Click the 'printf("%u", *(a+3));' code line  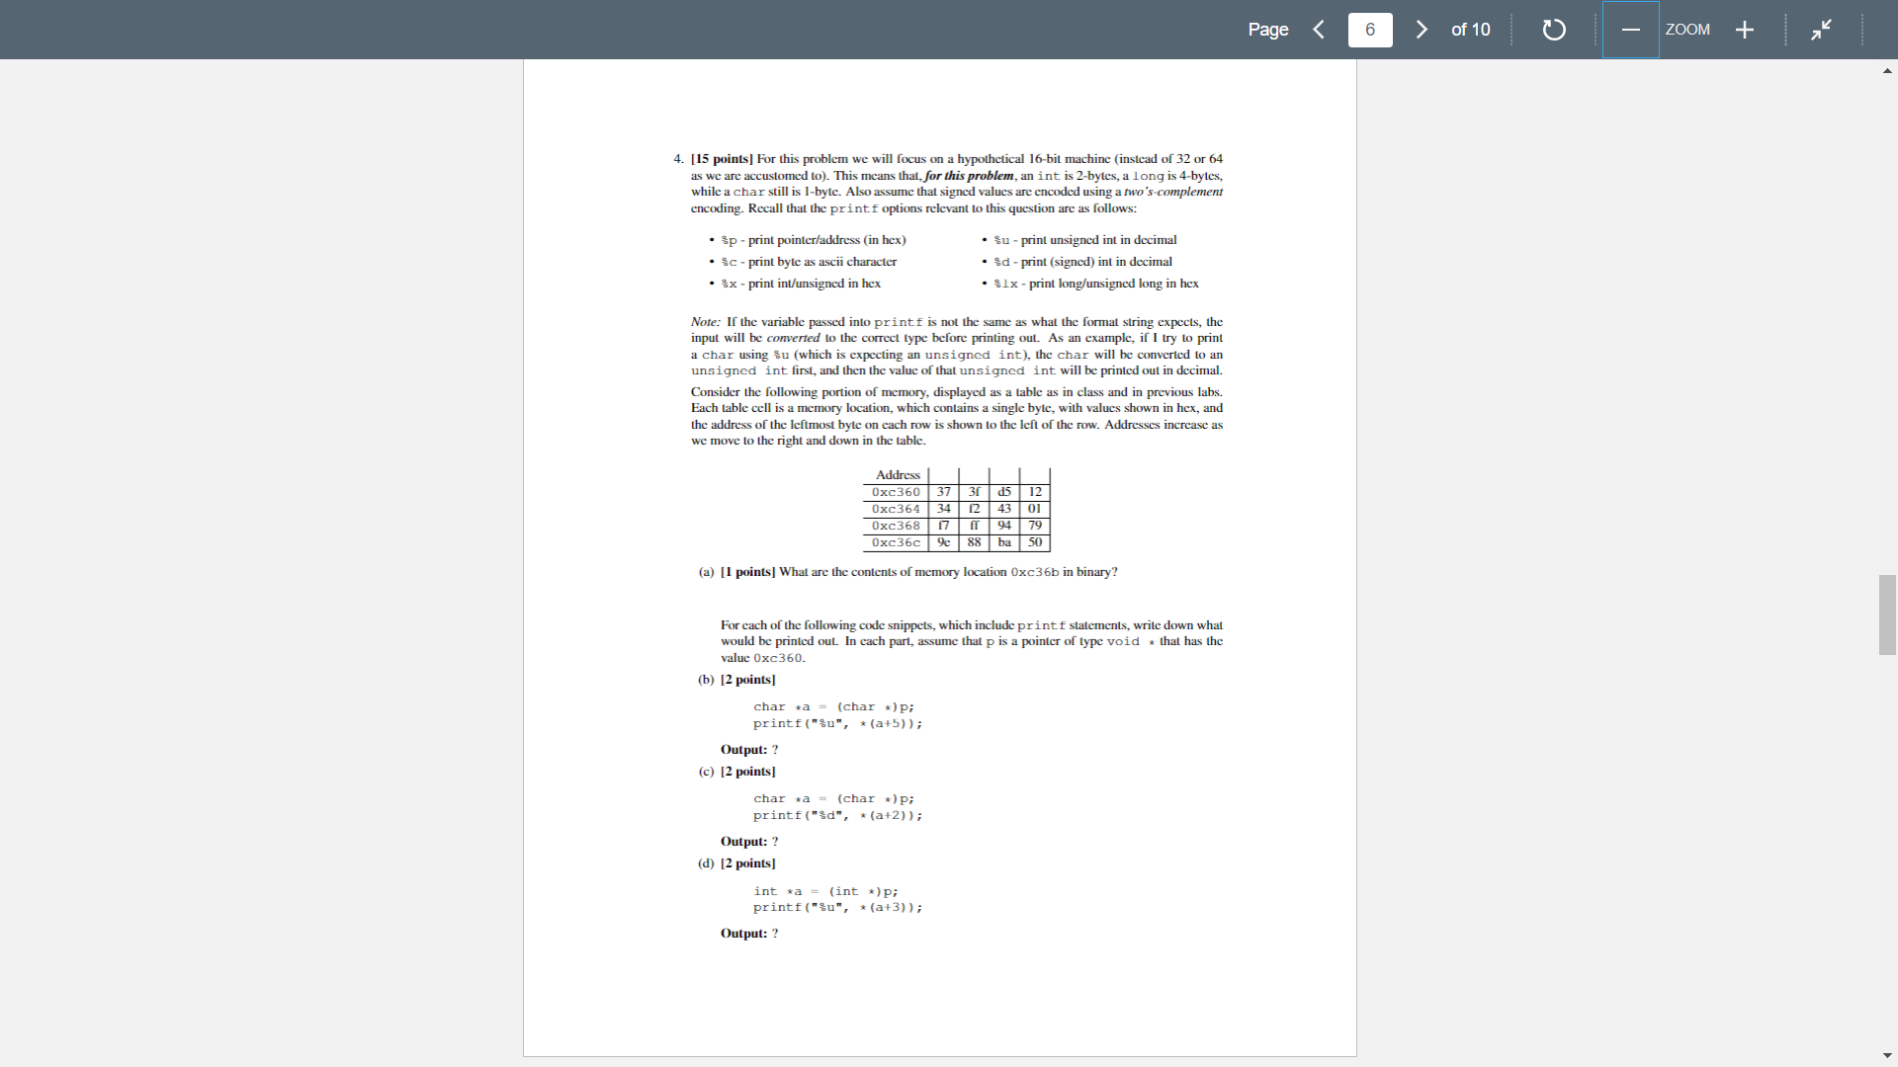point(838,908)
